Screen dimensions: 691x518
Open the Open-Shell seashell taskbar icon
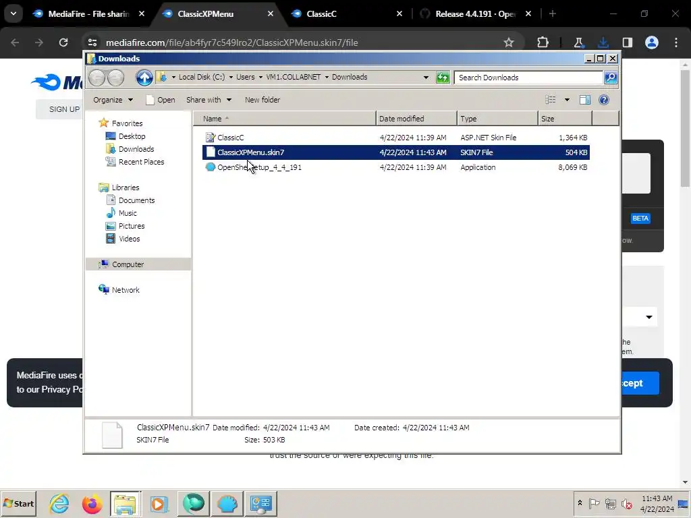coord(227,503)
